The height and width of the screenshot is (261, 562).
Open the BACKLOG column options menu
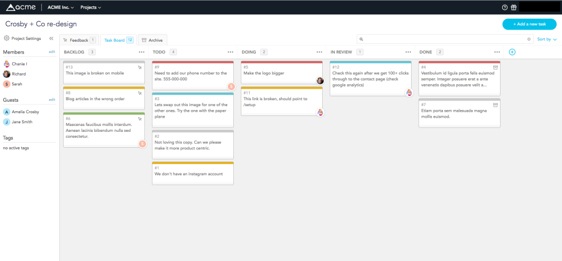pyautogui.click(x=142, y=52)
